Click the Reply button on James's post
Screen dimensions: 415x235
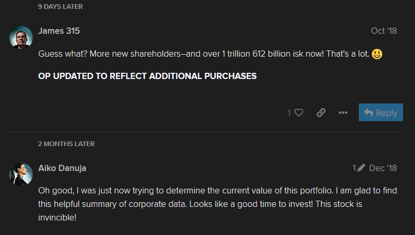(381, 112)
